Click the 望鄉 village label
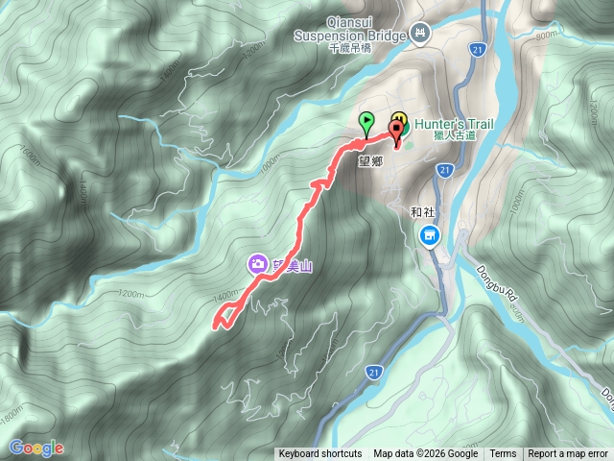Screen dimensions: 614x461 (x=370, y=160)
